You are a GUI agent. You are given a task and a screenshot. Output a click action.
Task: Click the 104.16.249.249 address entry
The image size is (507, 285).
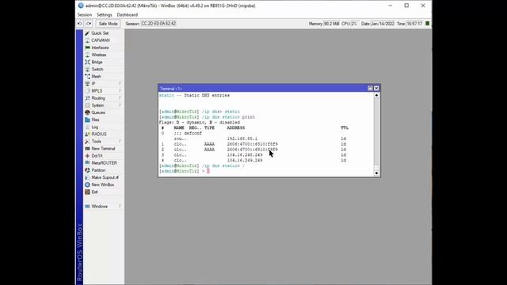point(245,160)
